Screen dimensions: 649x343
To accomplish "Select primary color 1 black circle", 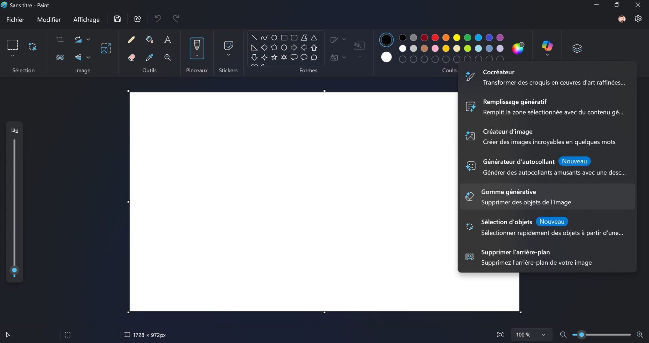I will coord(386,40).
